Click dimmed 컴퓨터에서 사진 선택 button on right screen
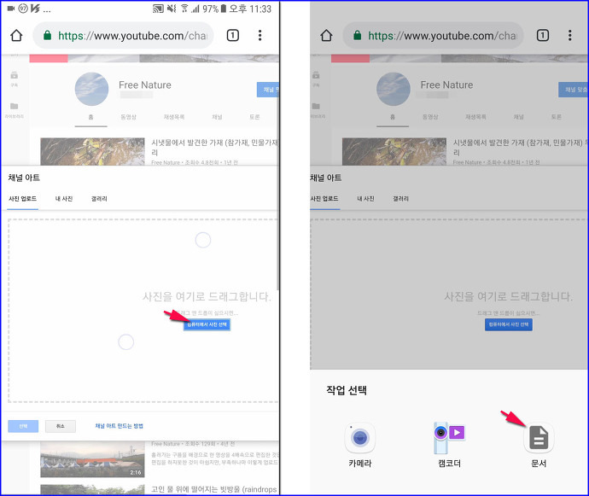The height and width of the screenshot is (496, 589). [x=509, y=324]
